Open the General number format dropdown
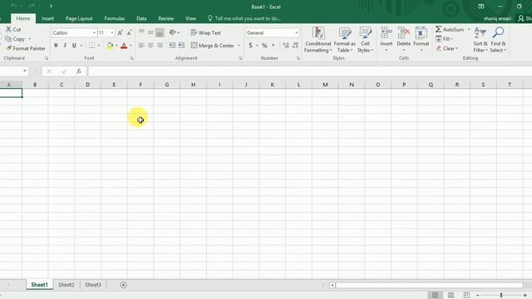Screen dimensions: 532x299 coord(297,32)
